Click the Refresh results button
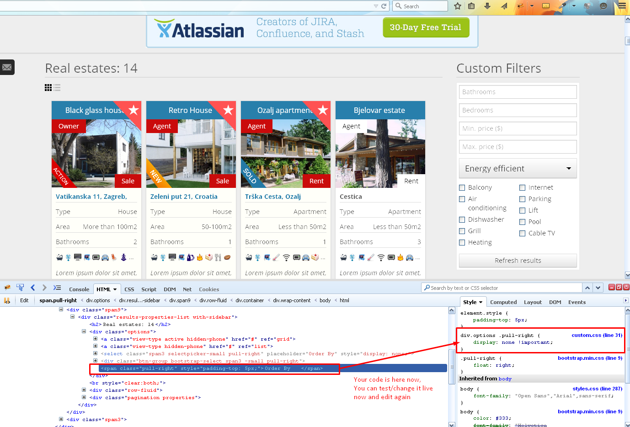Viewport: 630px width, 427px height. pos(518,261)
